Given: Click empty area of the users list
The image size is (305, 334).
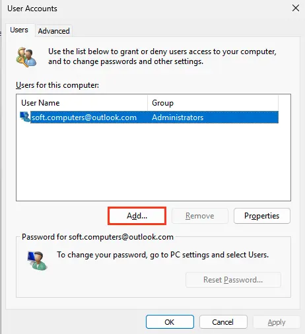Looking at the screenshot, I should 153,162.
